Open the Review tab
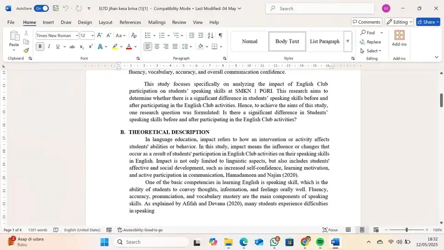 click(179, 22)
